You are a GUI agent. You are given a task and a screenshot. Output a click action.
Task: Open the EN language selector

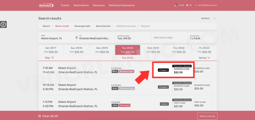[191, 5]
